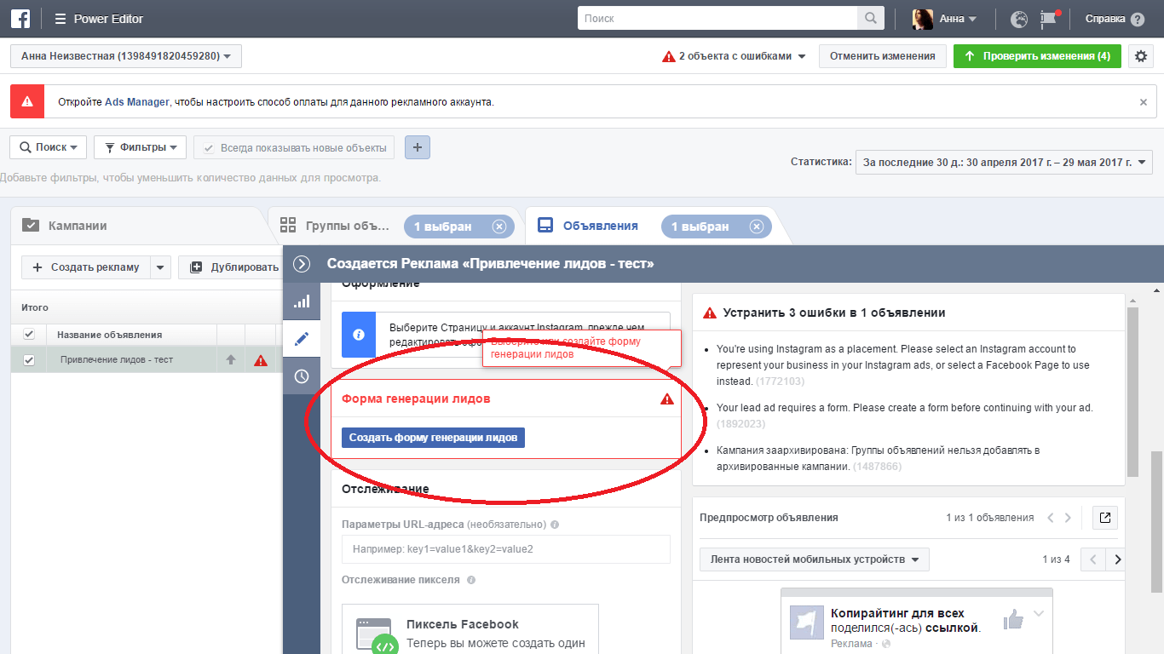The image size is (1164, 654).
Task: Click the blue info icon in Оформление notice
Action: [x=359, y=335]
